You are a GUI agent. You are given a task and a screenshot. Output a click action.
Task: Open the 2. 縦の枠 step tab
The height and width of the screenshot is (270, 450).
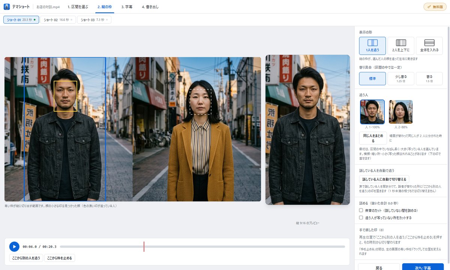coord(105,7)
